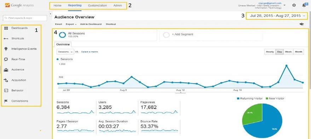Go to the Customization tab
This screenshot has height=139, width=311.
pos(97,6)
